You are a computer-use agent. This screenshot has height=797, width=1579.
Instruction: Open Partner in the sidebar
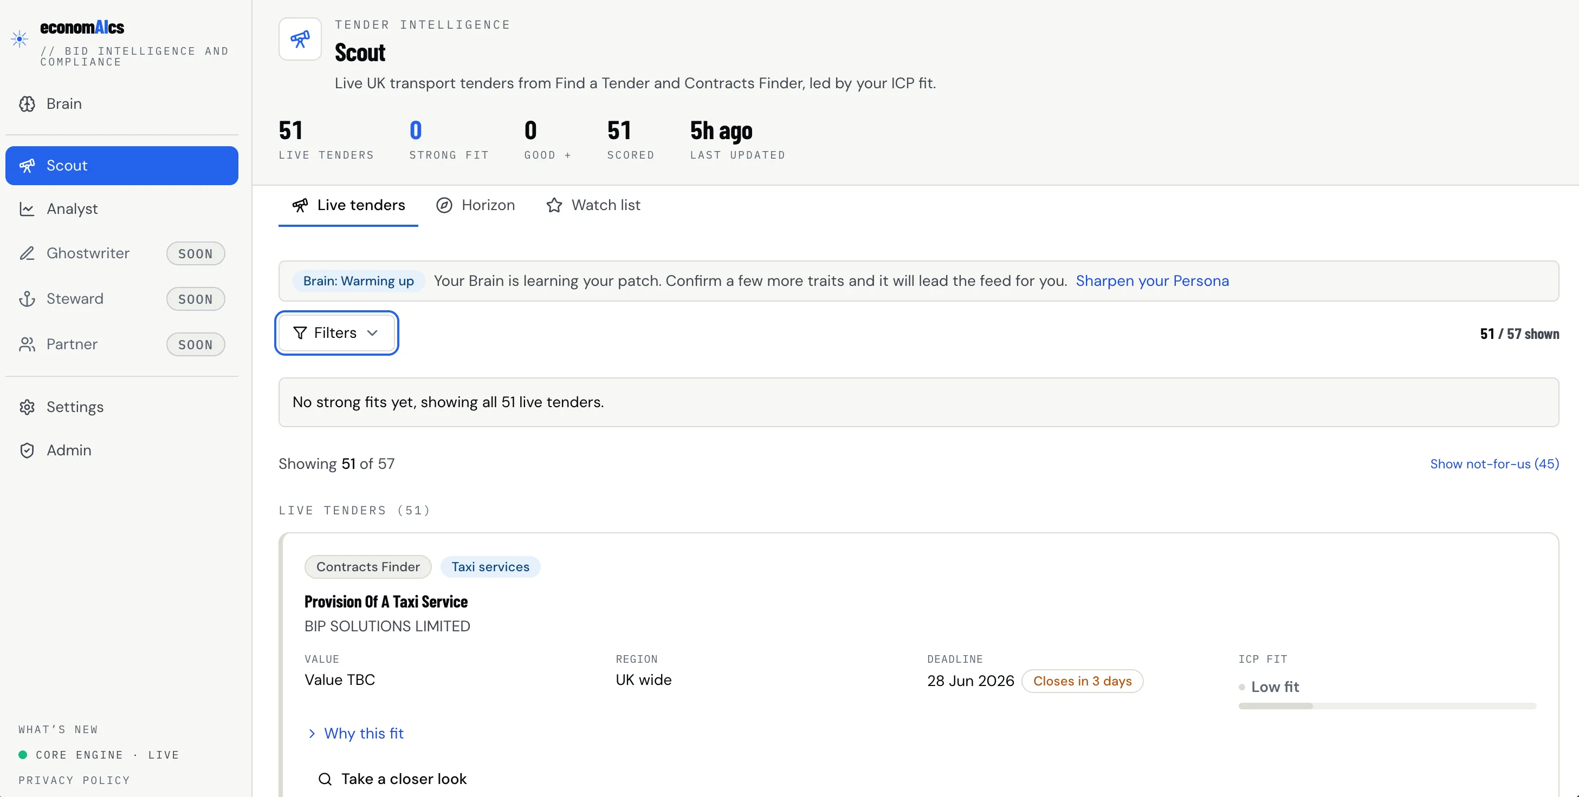pos(122,344)
